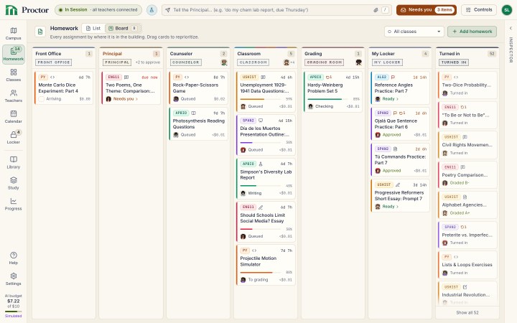Open the Calendar sidebar item
The width and height of the screenshot is (517, 323).
[x=13, y=117]
